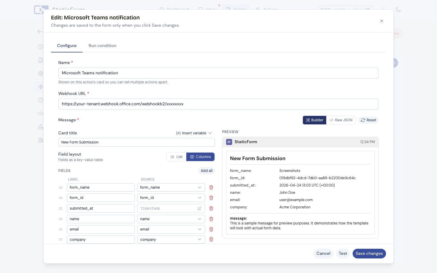
Task: Click the StaticForm SF avatar in preview
Action: [229, 142]
